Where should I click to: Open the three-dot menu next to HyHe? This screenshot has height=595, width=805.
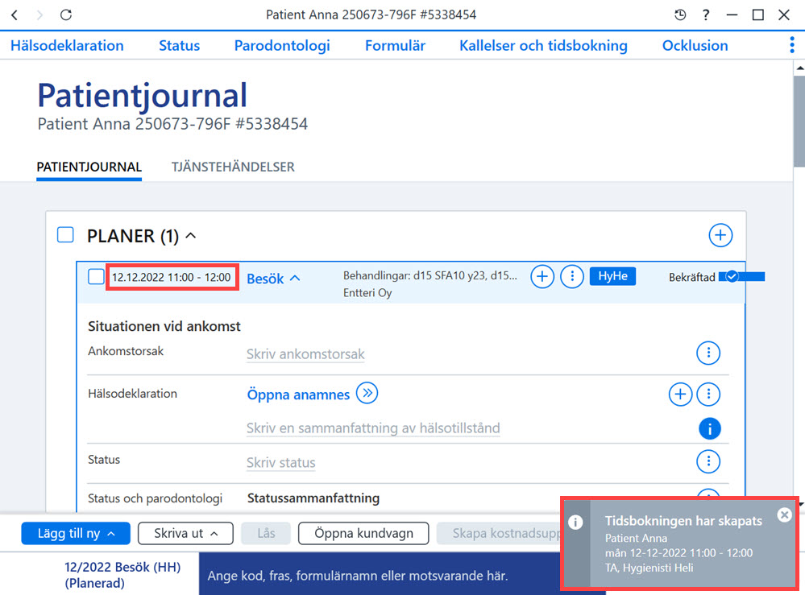[572, 276]
